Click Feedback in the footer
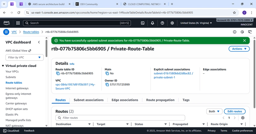The image size is (256, 134). [29, 130]
